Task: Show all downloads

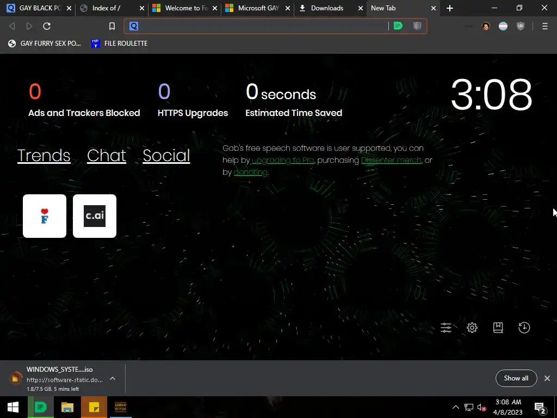Action: 516,378
